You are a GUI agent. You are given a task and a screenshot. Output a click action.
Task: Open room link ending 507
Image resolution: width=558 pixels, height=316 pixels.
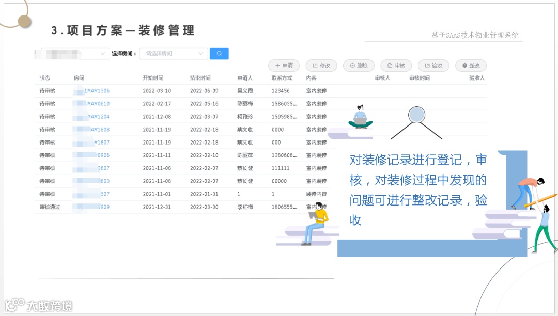tap(105, 194)
